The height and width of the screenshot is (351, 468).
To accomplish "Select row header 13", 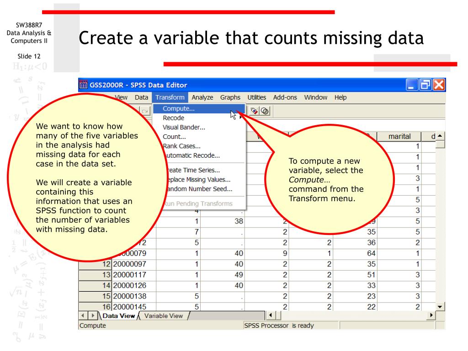I will point(96,275).
